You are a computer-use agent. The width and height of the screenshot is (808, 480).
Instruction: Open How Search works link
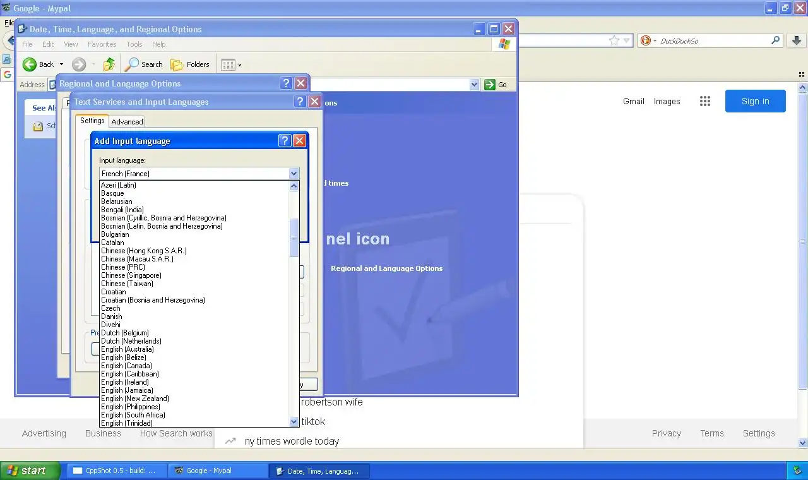176,433
